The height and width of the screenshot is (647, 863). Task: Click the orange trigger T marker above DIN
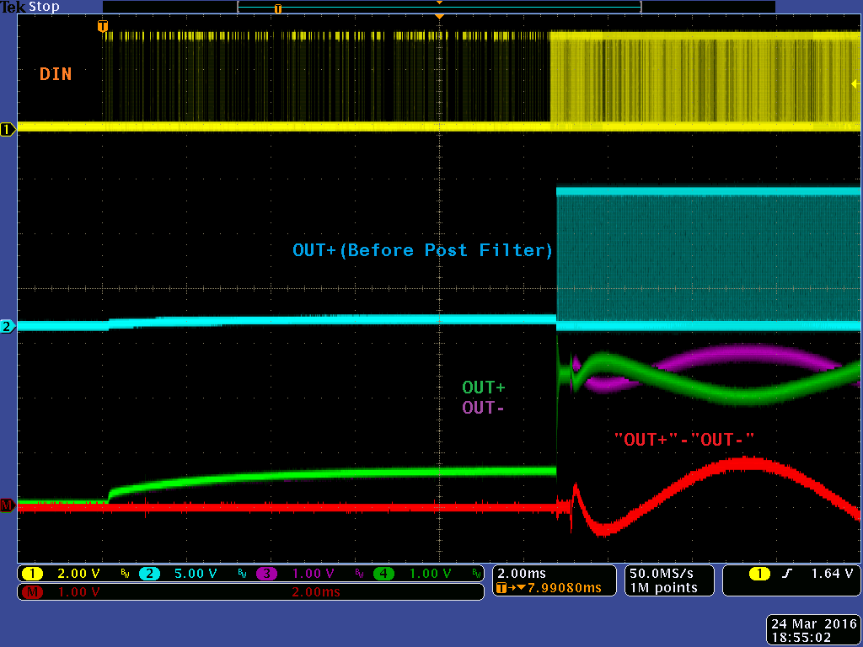pos(102,26)
